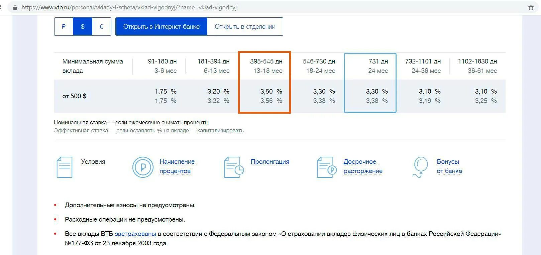The height and width of the screenshot is (255, 541).
Task: Select the 181-394 дн term column
Action: [213, 66]
